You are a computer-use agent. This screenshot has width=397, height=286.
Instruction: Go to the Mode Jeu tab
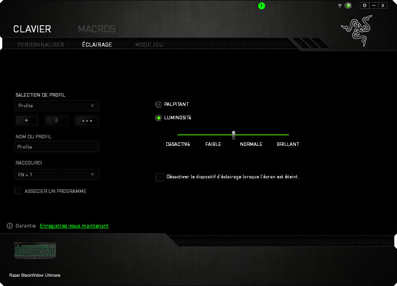[x=149, y=44]
